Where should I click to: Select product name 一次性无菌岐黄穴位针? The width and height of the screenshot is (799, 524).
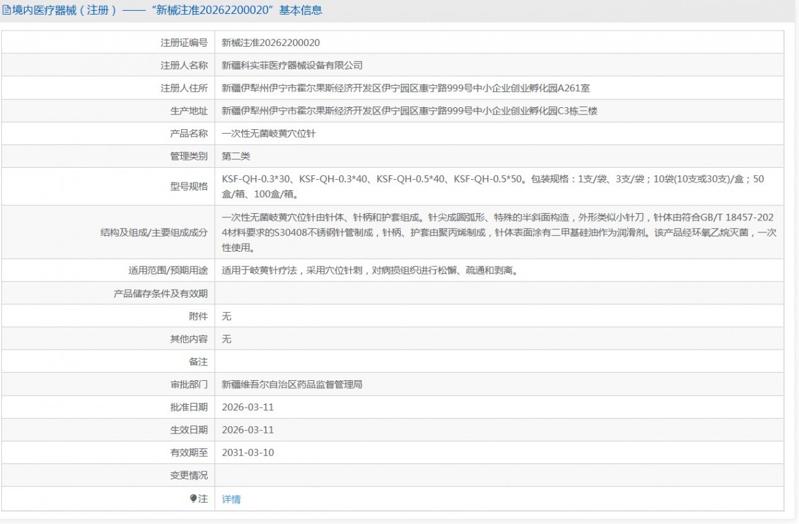268,133
